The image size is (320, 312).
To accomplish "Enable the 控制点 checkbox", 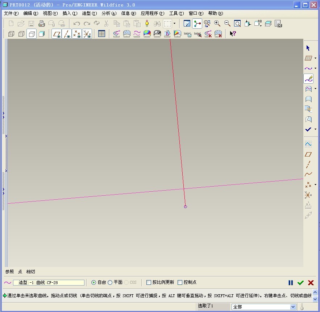I will pos(180,282).
